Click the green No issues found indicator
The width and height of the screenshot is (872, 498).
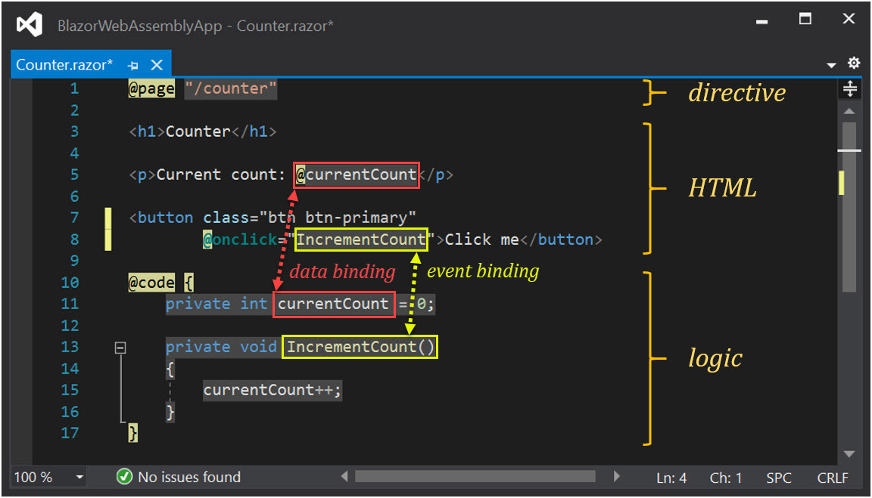pos(123,477)
